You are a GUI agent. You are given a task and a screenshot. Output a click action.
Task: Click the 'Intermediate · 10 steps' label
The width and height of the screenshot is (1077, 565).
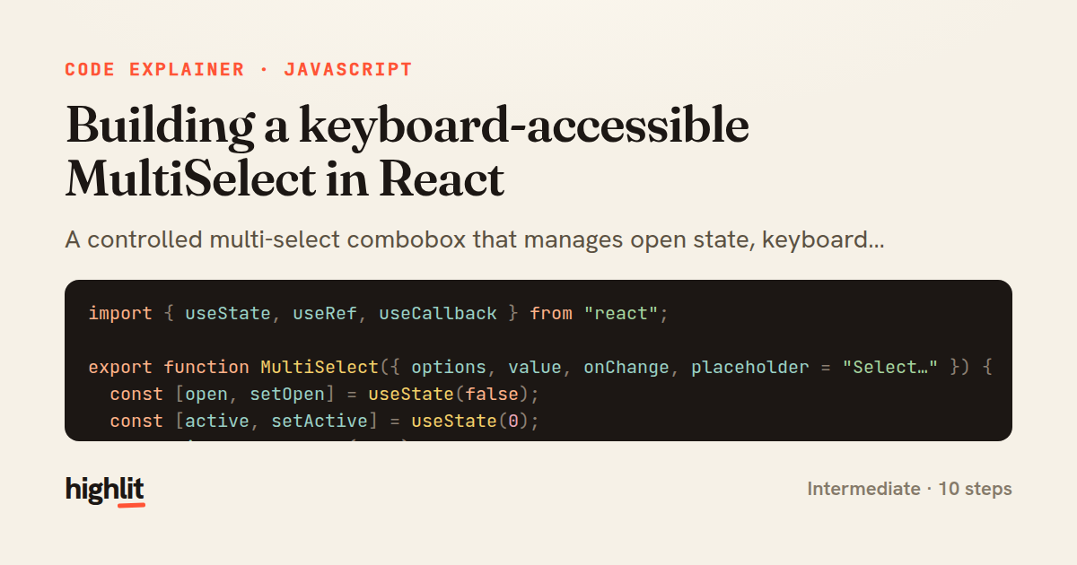point(909,489)
